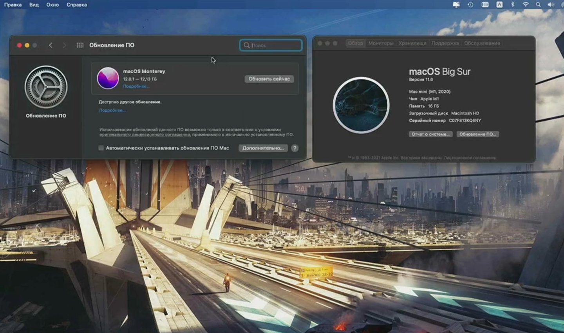The width and height of the screenshot is (564, 333).
Task: Click the macOS Monterey logo icon
Action: pos(108,78)
